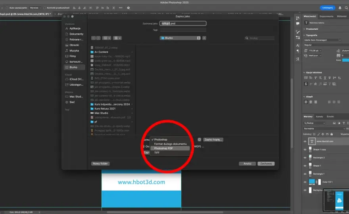Open the Kurs indywidu...zerzony 2024 folder
The width and height of the screenshot is (349, 214).
pyautogui.click(x=112, y=104)
